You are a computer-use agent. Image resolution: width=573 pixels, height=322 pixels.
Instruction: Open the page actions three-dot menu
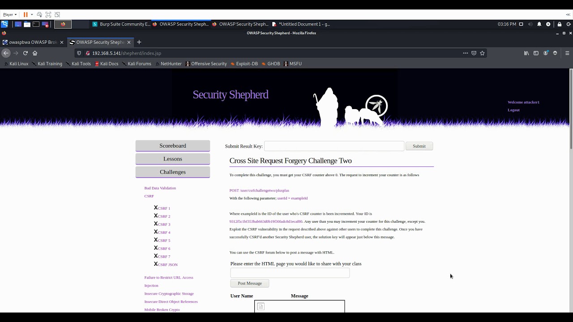click(466, 53)
